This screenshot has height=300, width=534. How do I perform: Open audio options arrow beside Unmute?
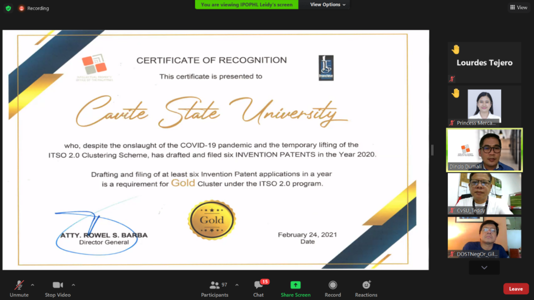pyautogui.click(x=32, y=285)
